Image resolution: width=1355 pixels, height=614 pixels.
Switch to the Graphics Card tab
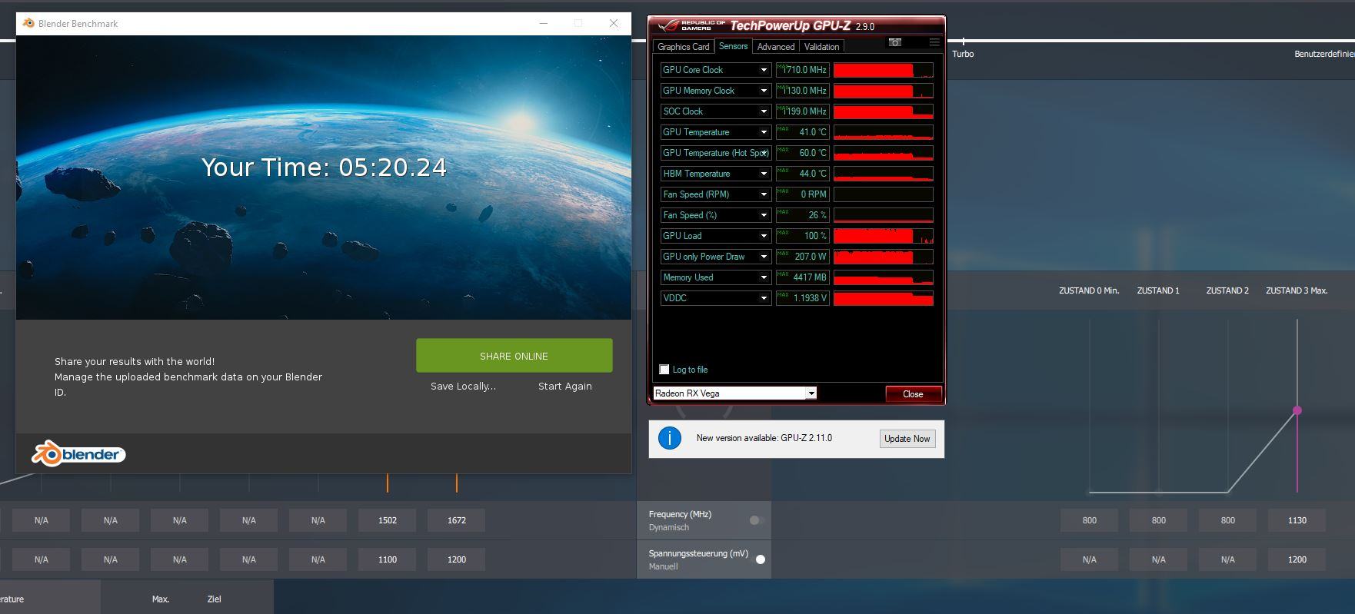[x=683, y=47]
